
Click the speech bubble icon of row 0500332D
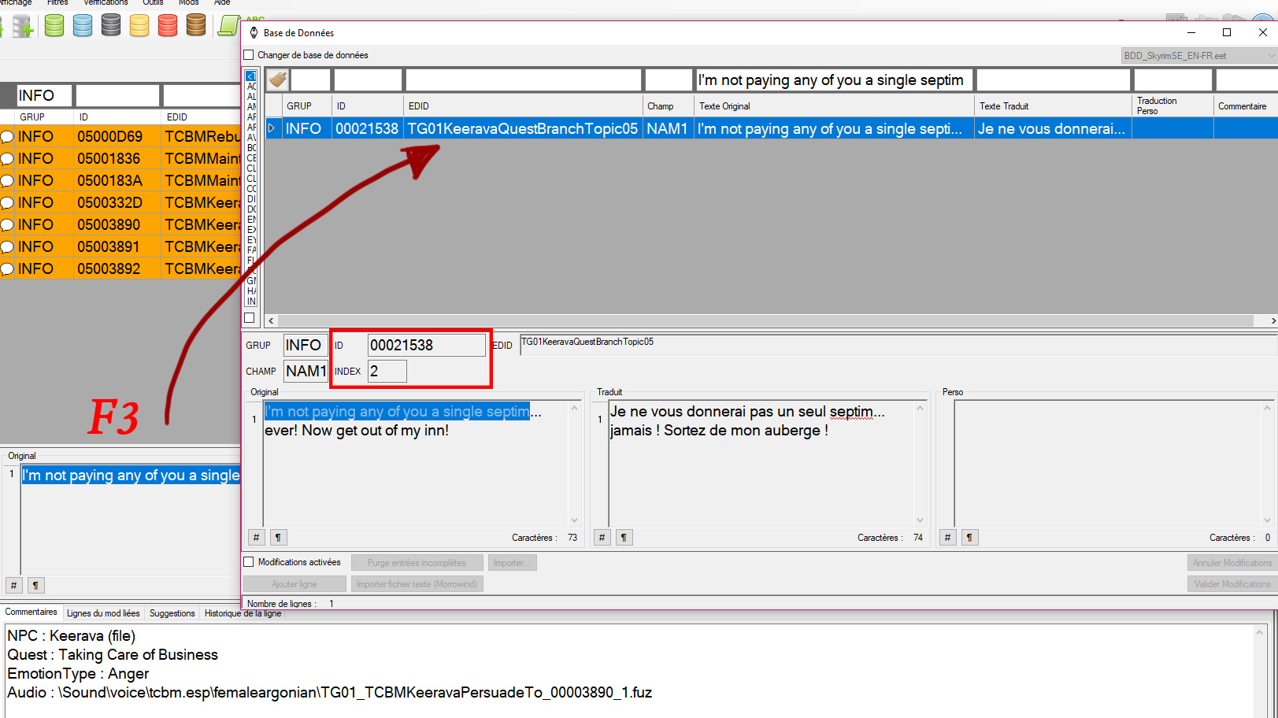click(7, 203)
